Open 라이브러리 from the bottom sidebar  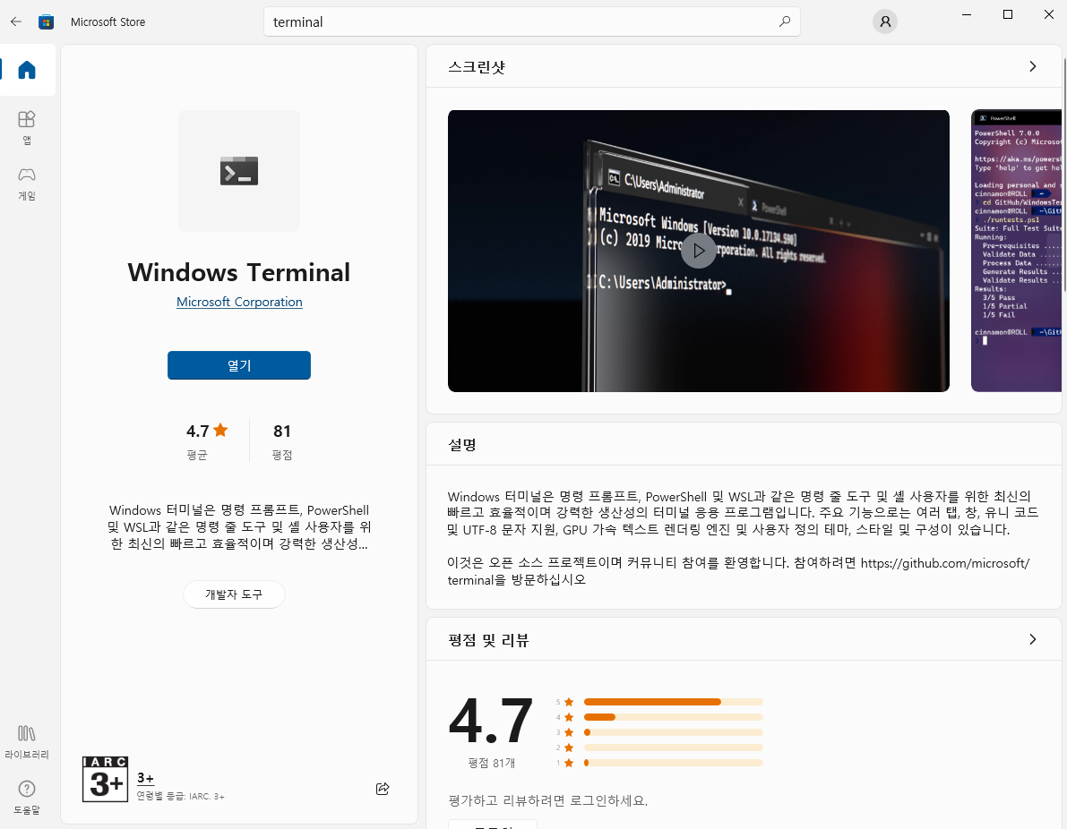pyautogui.click(x=27, y=741)
